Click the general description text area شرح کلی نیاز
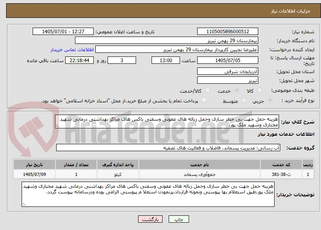This screenshot has height=230, width=321. click(167, 122)
